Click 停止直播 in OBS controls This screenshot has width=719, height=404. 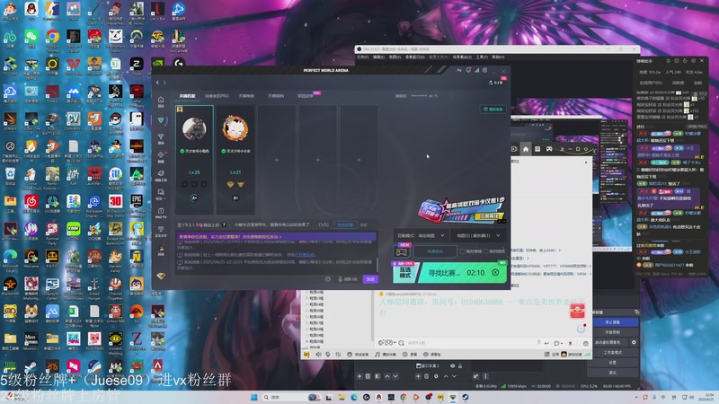click(613, 322)
